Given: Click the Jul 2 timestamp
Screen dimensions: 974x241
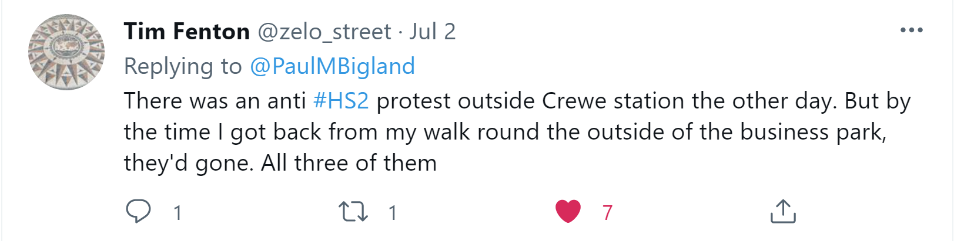Looking at the screenshot, I should (433, 32).
